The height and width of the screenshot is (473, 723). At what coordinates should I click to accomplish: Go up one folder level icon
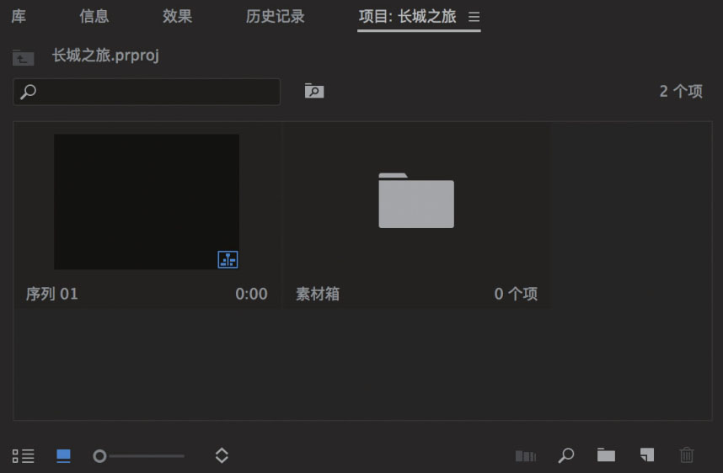23,57
